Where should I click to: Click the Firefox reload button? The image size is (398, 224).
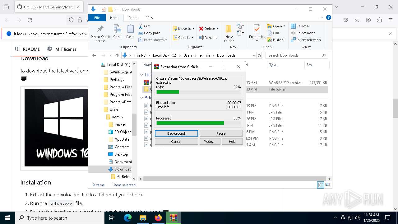[30, 20]
